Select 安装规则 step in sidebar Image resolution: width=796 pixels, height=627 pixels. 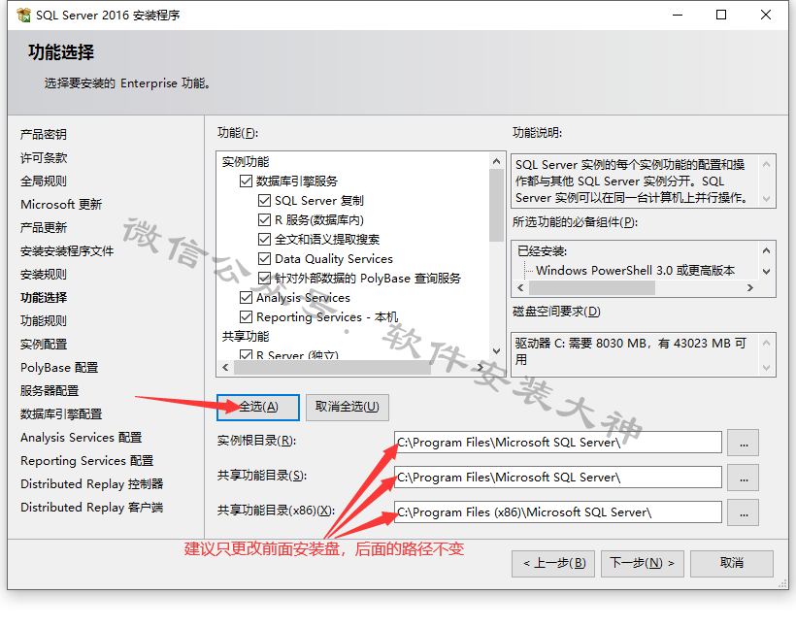(x=43, y=275)
